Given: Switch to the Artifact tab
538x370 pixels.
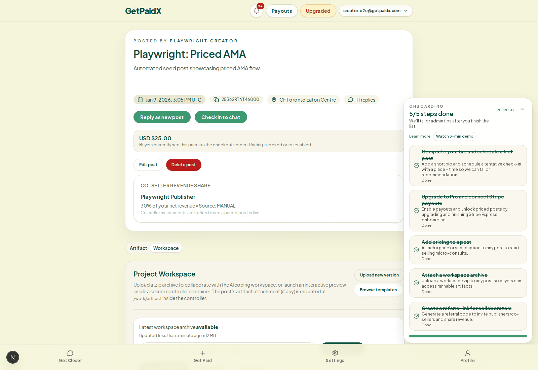Looking at the screenshot, I should 138,248.
